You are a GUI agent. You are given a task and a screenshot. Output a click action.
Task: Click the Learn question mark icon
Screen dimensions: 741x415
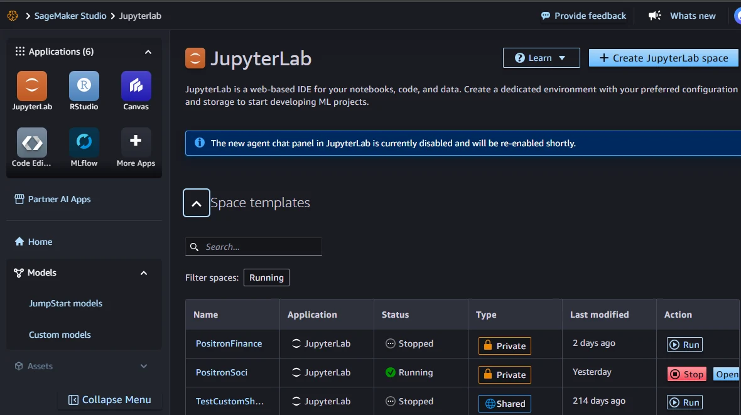pos(520,58)
